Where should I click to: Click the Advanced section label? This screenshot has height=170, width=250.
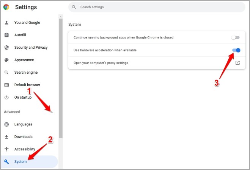pos(12,112)
